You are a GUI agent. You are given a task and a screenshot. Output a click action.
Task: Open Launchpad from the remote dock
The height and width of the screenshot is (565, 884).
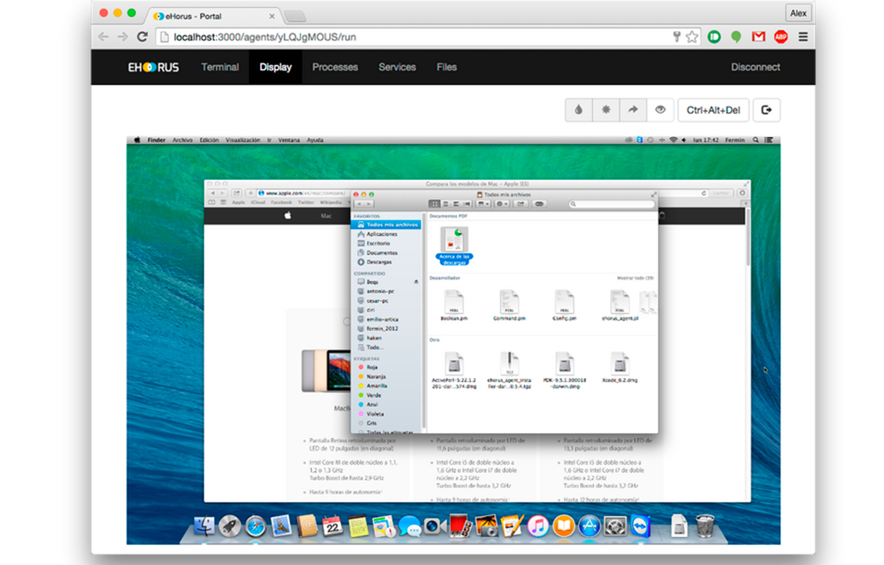coord(230,527)
